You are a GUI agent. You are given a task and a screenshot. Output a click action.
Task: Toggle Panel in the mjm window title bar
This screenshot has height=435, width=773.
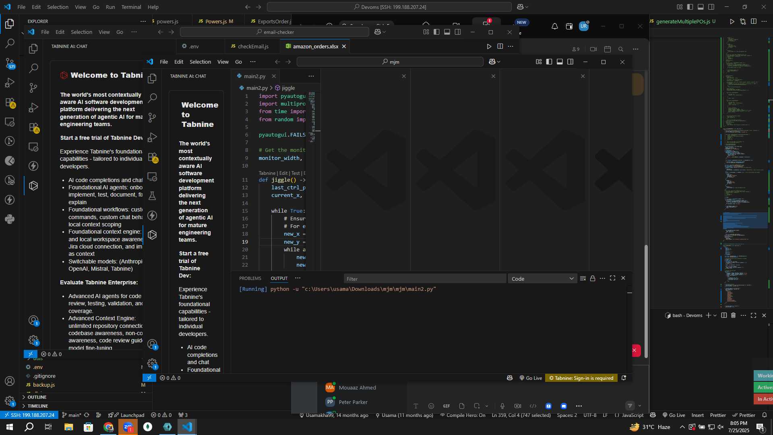coord(560,62)
